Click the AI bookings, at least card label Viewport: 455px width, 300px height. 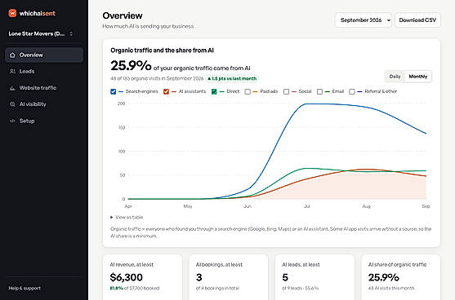coord(219,264)
